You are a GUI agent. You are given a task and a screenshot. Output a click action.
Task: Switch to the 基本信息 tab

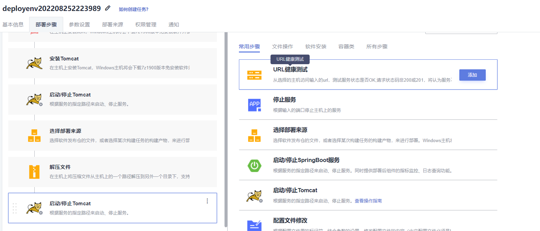click(13, 24)
